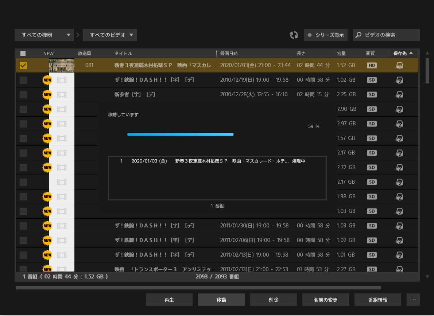
Task: Toggle the select-all checkbox in the header
Action: pos(23,54)
